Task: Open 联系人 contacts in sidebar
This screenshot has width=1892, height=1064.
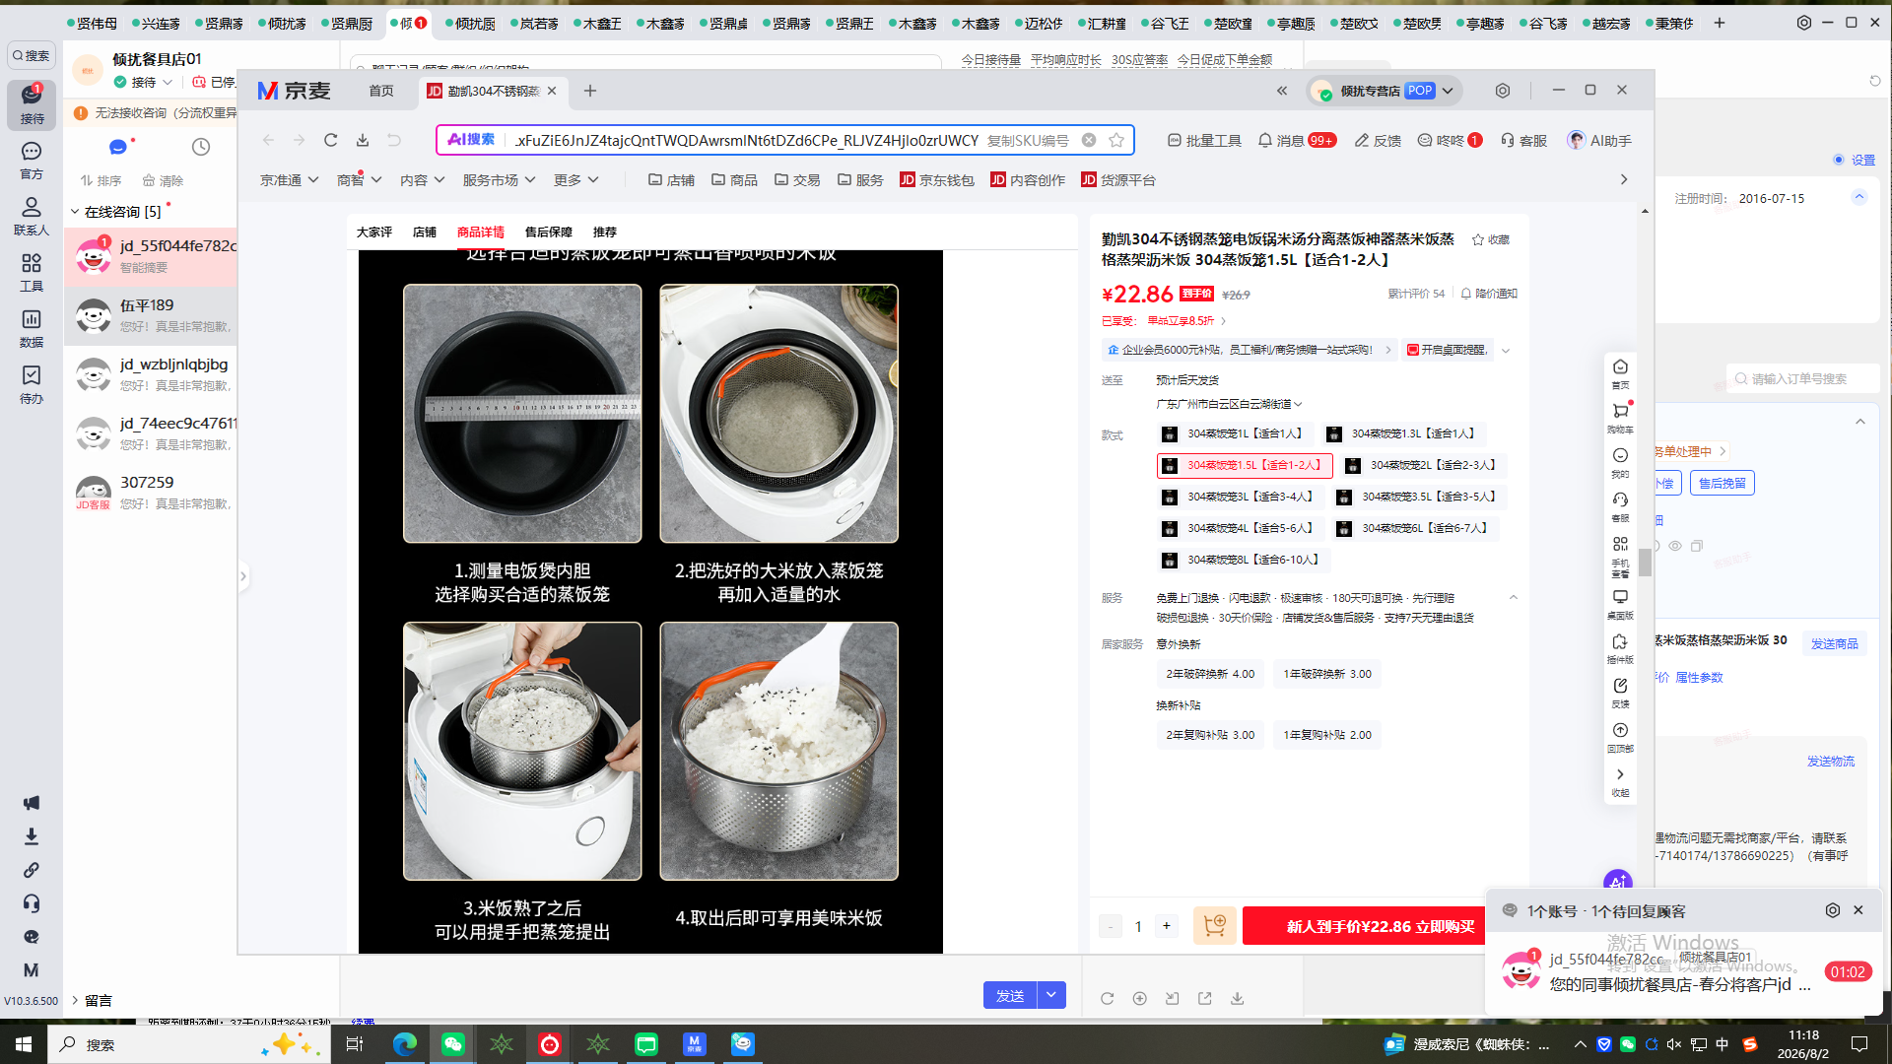Action: 32,216
